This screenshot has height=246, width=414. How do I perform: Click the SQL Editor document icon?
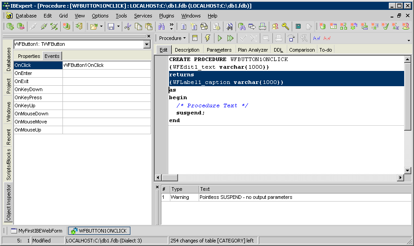click(x=184, y=26)
